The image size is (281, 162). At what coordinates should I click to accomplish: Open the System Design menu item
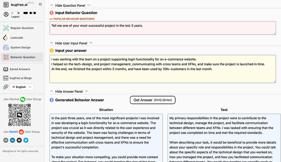pyautogui.click(x=22, y=47)
